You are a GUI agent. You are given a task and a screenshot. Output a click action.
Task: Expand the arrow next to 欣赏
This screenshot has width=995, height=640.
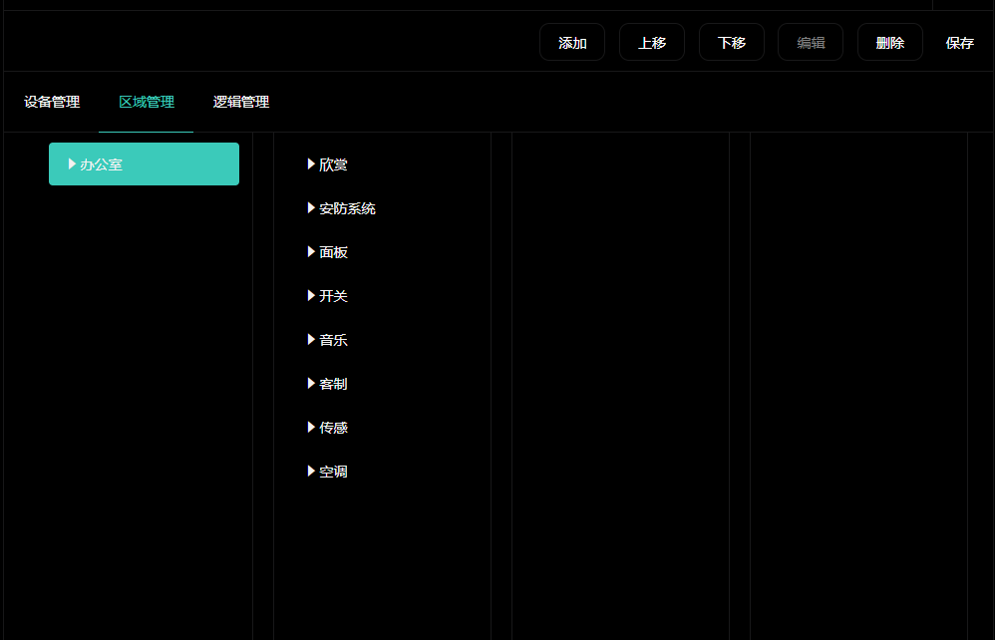coord(311,163)
